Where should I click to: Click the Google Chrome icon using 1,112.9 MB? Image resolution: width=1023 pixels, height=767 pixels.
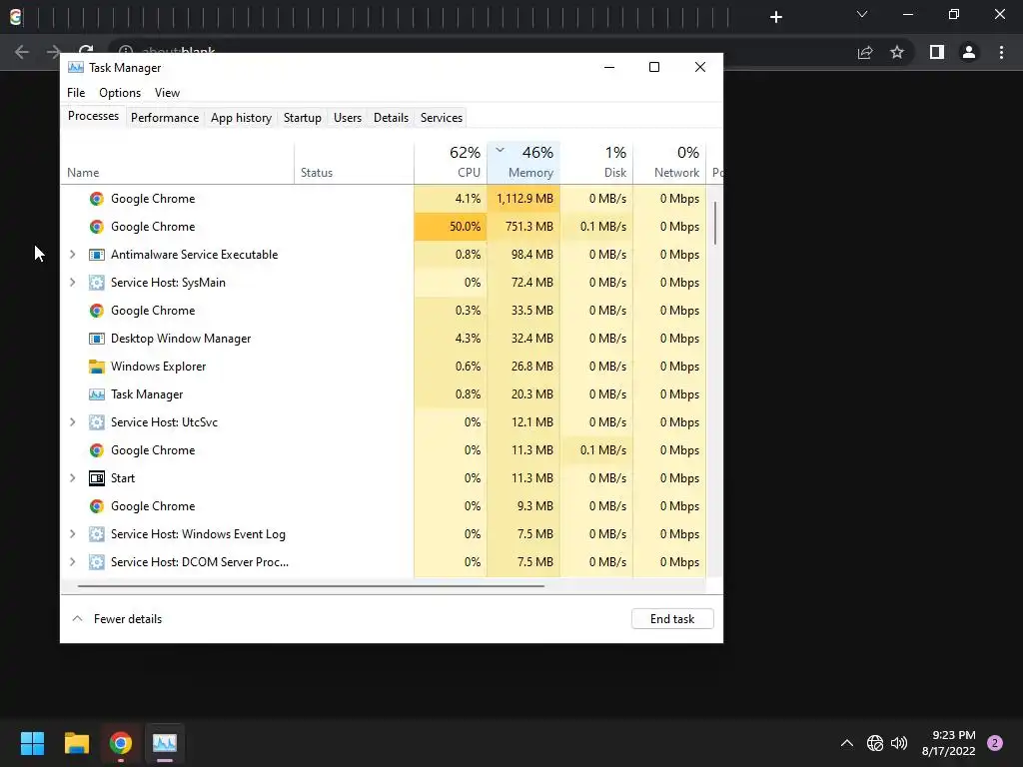(x=97, y=199)
